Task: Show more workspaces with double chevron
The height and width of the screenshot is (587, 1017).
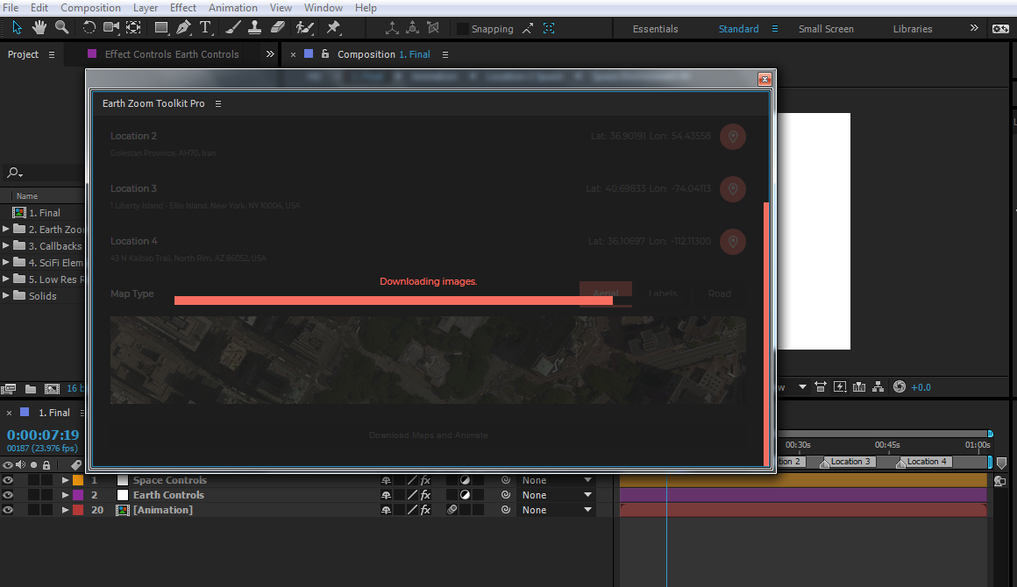Action: [973, 28]
